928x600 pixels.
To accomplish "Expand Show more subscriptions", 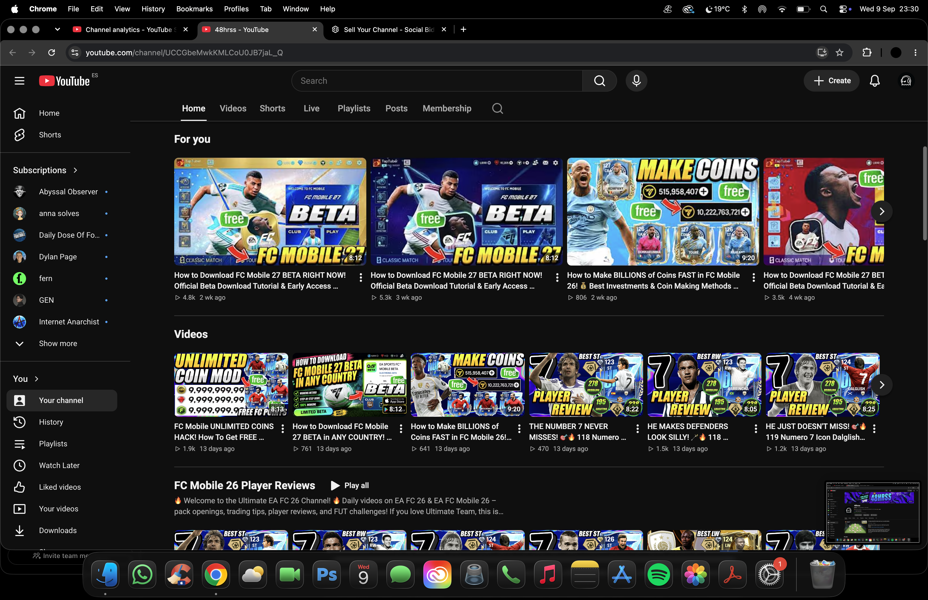I will pos(58,343).
